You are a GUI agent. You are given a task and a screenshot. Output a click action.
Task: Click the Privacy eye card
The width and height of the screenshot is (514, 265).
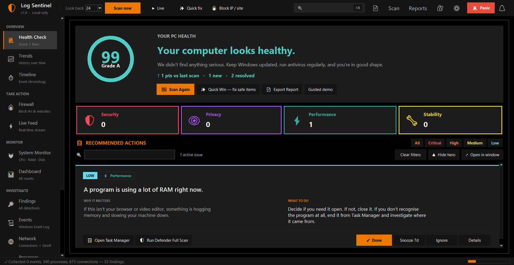[x=231, y=120]
